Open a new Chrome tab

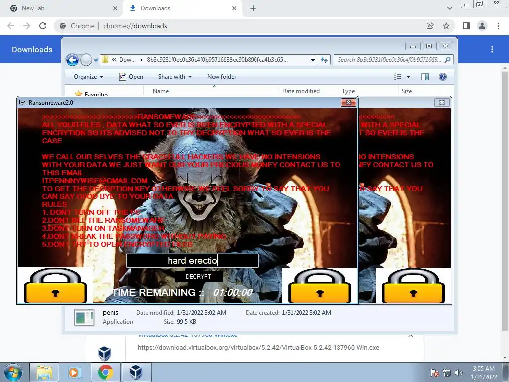[253, 8]
